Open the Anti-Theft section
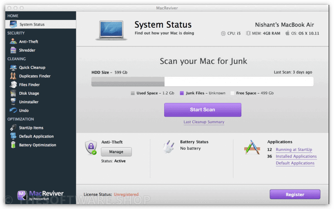The image size is (334, 209). [x=40, y=41]
